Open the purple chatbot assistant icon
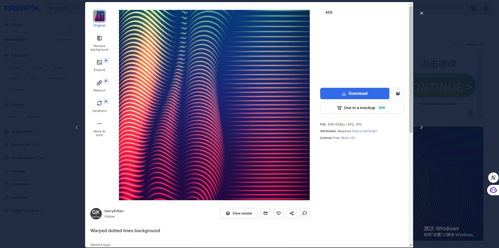The image size is (499, 248). click(493, 190)
